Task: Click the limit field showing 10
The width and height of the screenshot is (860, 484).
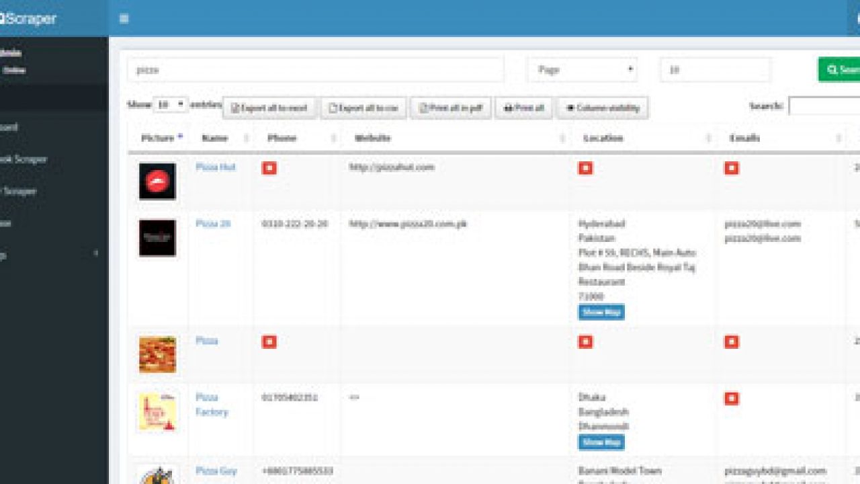Action: pos(716,69)
